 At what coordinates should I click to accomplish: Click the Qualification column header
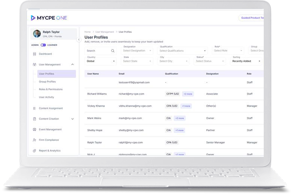(x=171, y=74)
